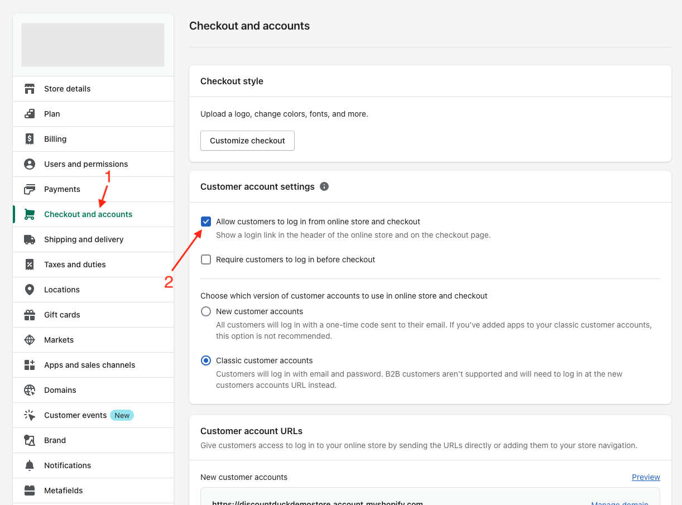Click the Locations pin icon
The height and width of the screenshot is (505, 682).
point(30,290)
